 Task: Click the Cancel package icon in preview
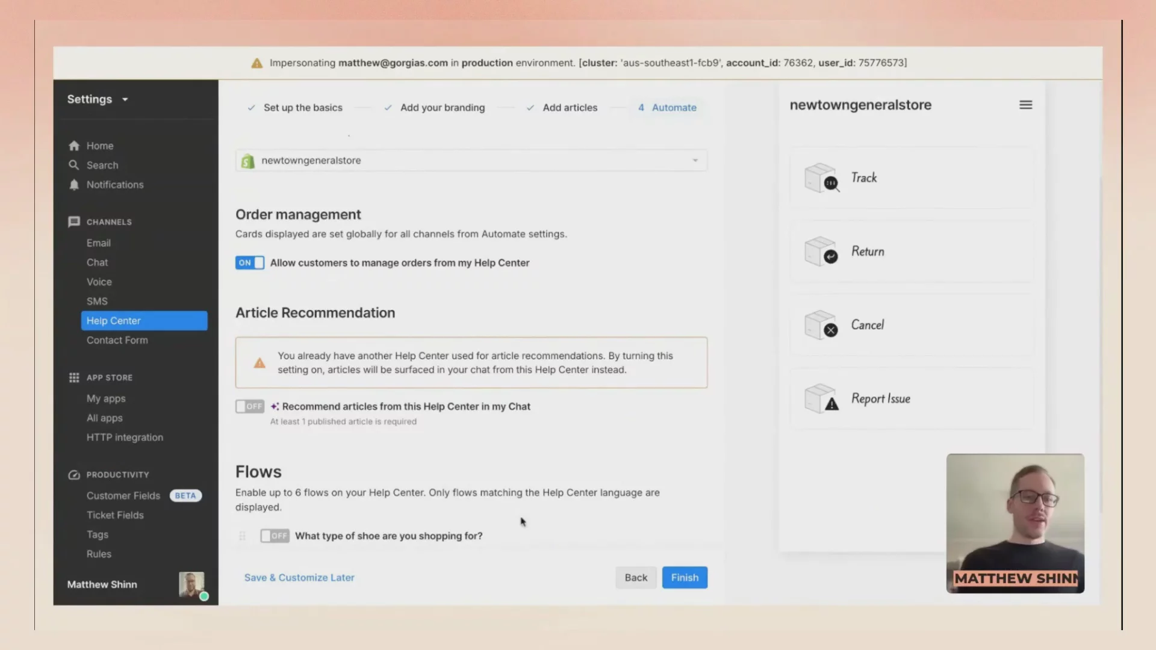pos(822,325)
